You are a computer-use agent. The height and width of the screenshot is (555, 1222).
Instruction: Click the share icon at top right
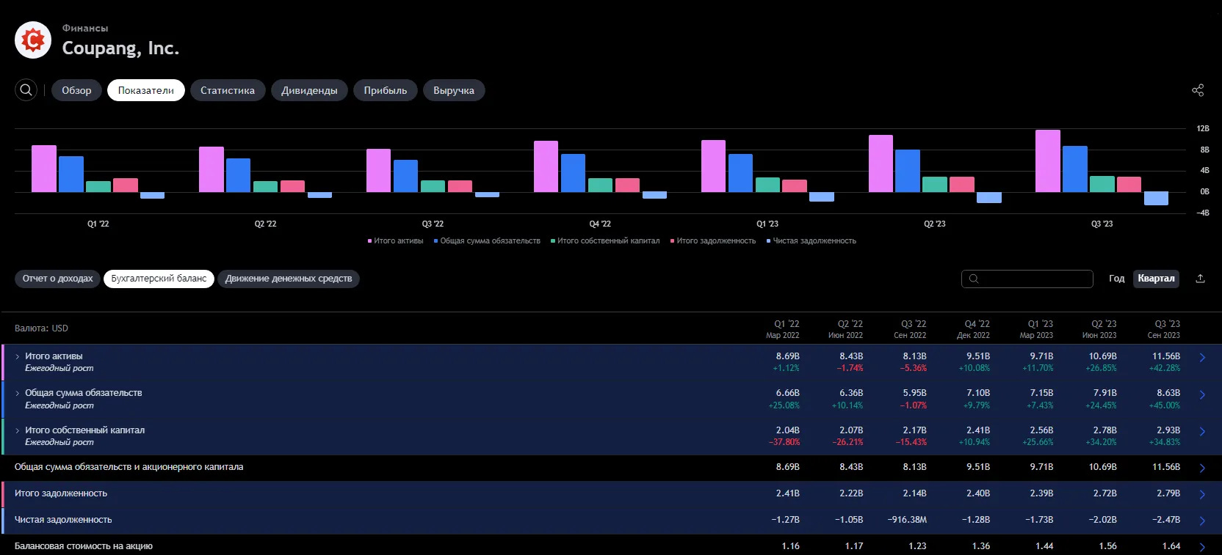(x=1198, y=90)
